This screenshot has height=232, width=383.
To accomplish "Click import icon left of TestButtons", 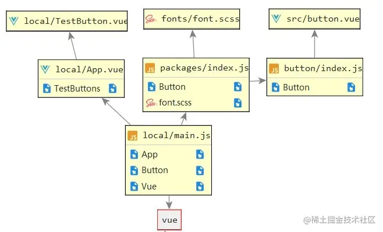I will tap(47, 89).
